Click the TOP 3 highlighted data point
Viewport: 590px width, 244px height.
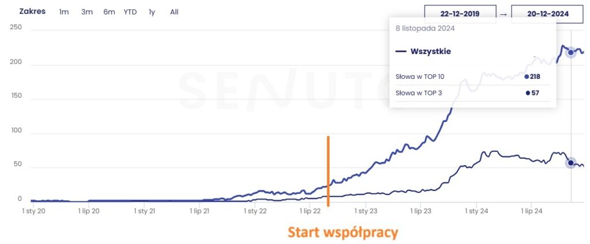[571, 163]
